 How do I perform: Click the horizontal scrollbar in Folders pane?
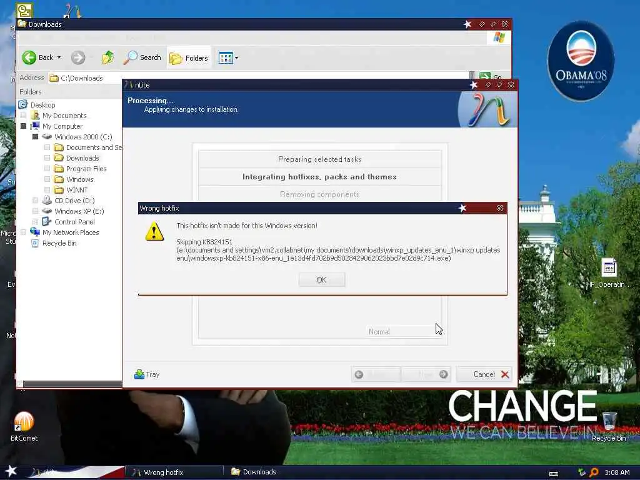72,384
